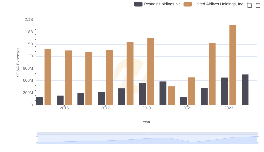Click the 'Year' axis title
The height and width of the screenshot is (152, 264).
[x=147, y=122]
